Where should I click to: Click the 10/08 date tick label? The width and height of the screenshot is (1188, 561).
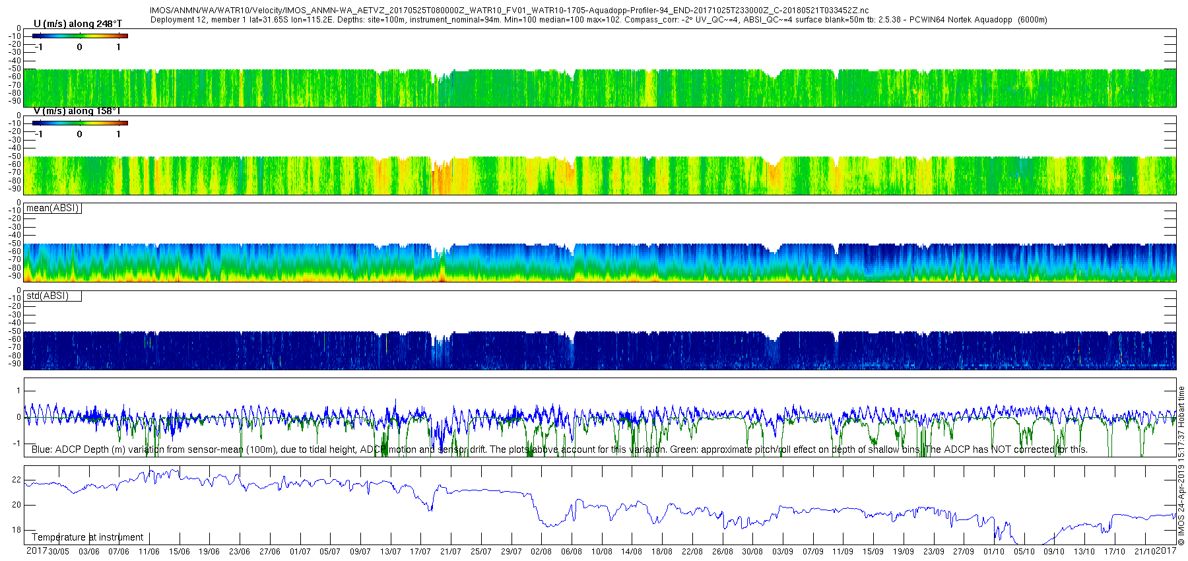click(x=602, y=552)
